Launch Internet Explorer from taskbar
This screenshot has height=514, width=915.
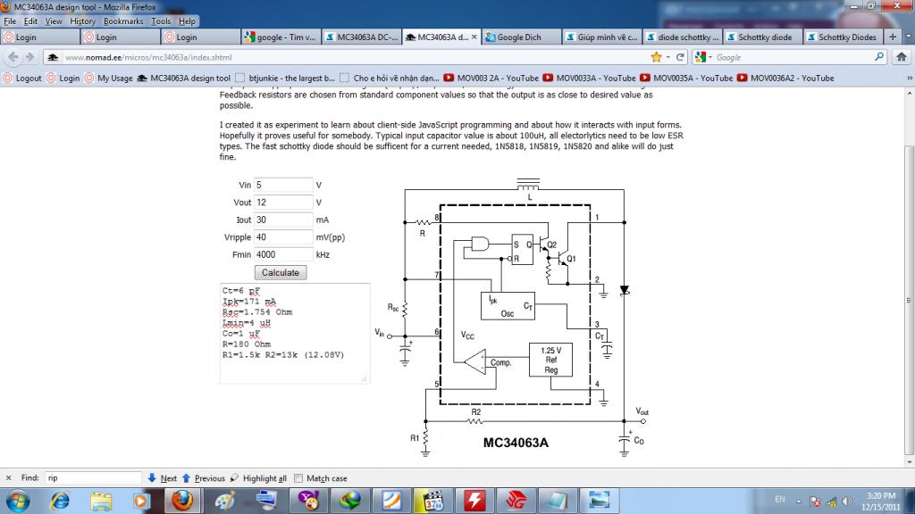(60, 502)
